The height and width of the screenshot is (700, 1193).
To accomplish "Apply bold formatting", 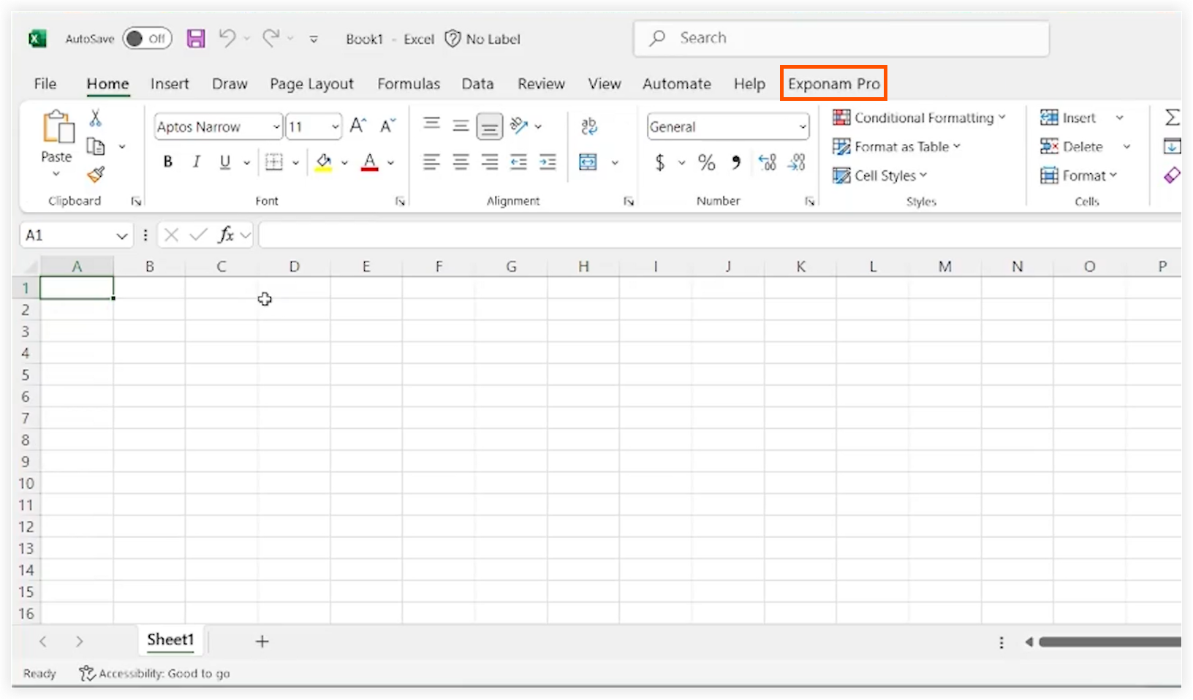I will click(168, 161).
